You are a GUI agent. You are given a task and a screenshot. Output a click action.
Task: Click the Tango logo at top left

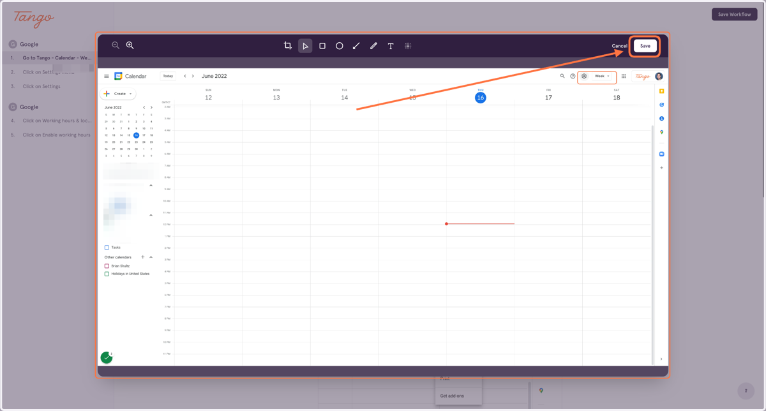tap(34, 19)
